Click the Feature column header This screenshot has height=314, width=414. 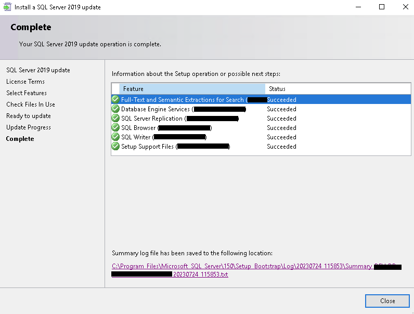pos(192,89)
